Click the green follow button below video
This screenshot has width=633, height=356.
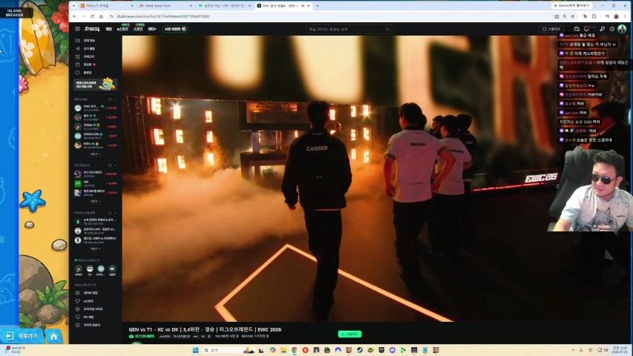(350, 334)
